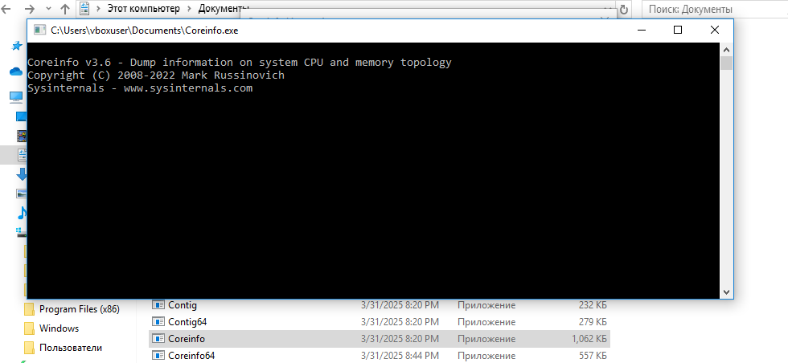
Task: Select 'Этот компьютер' in the address breadcrumb
Action: [x=144, y=9]
